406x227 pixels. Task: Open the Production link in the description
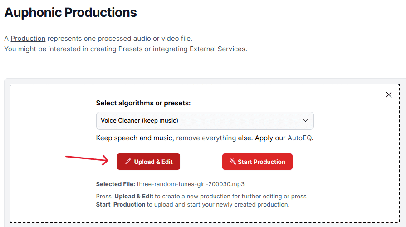tap(28, 39)
